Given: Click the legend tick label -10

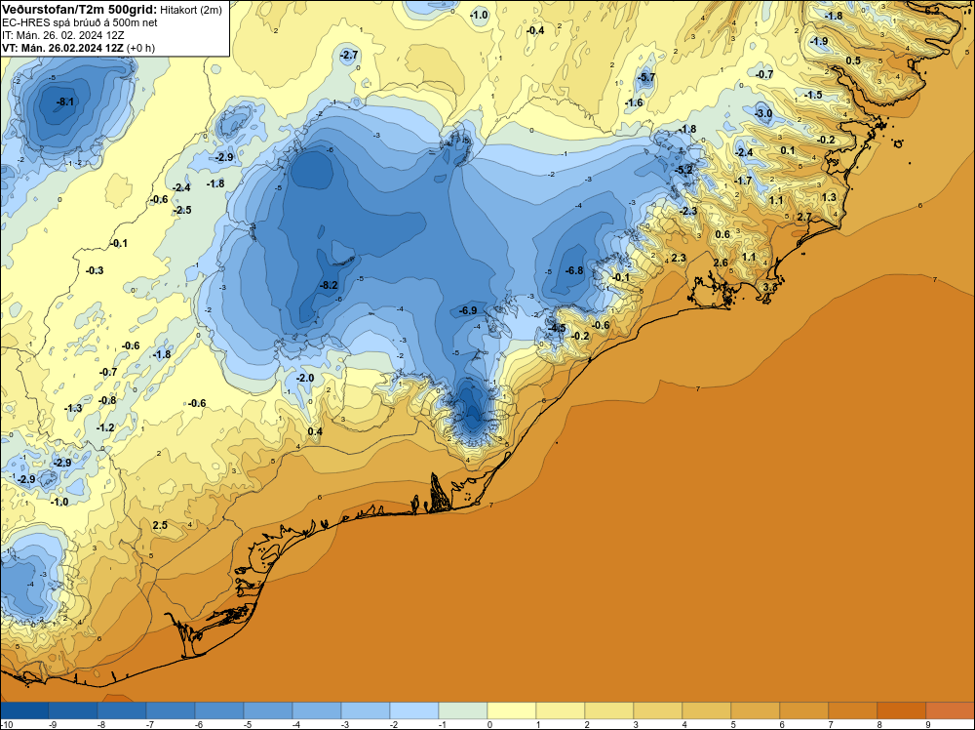Looking at the screenshot, I should click(5, 724).
